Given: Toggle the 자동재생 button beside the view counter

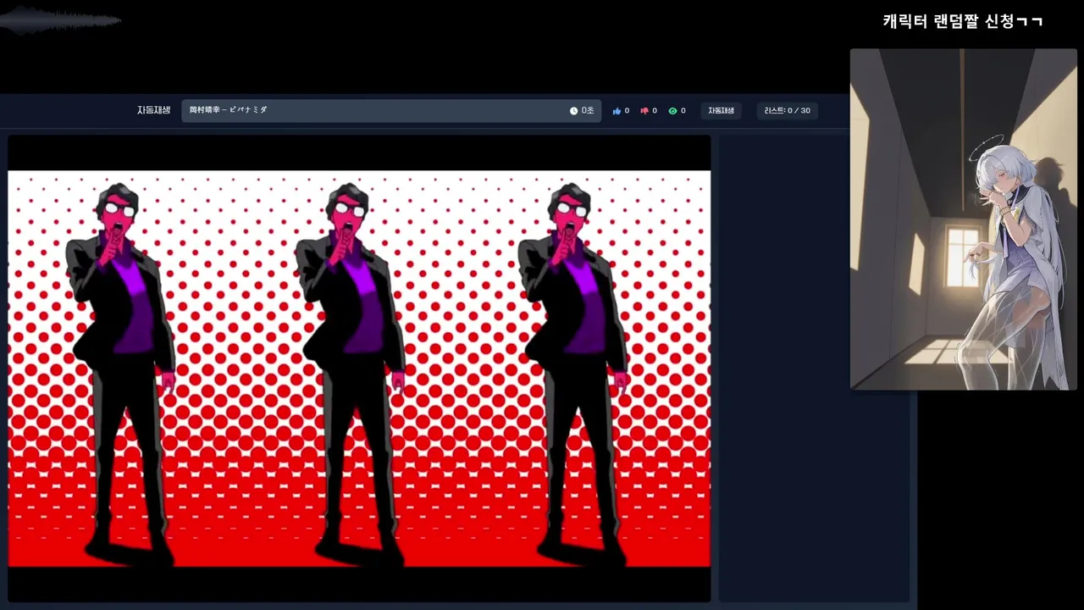Looking at the screenshot, I should [x=721, y=111].
